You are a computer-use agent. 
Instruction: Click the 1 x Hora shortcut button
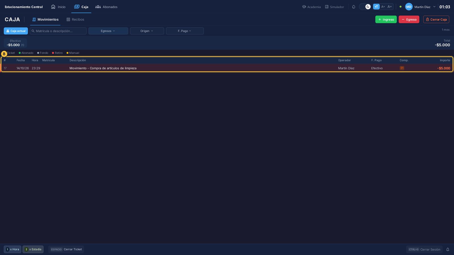coord(12,249)
